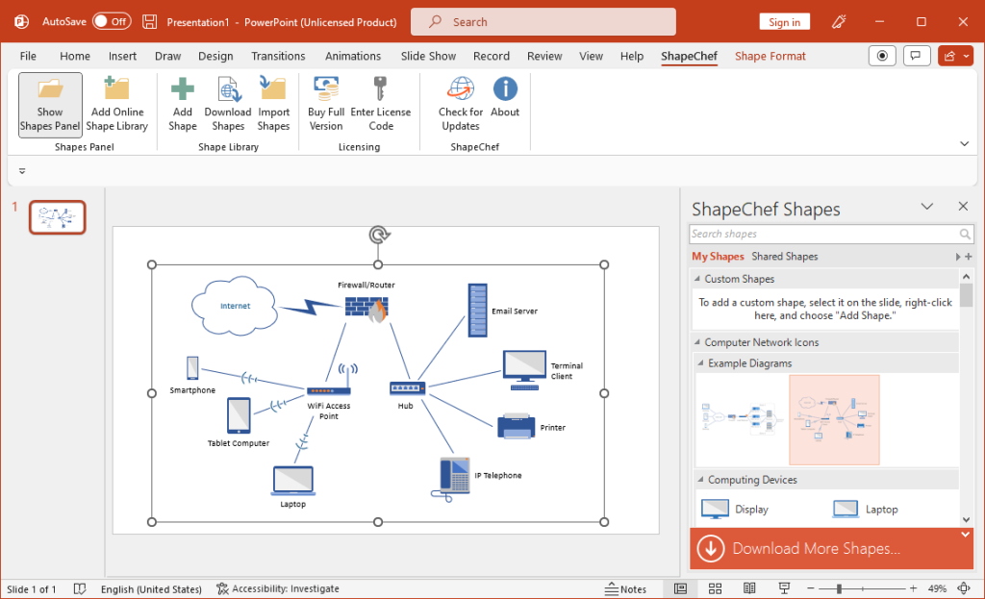Toggle AutoSave off switch to on
985x599 pixels.
[114, 20]
